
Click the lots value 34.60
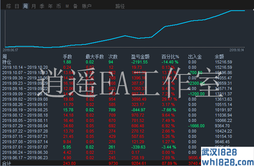[x=68, y=126]
